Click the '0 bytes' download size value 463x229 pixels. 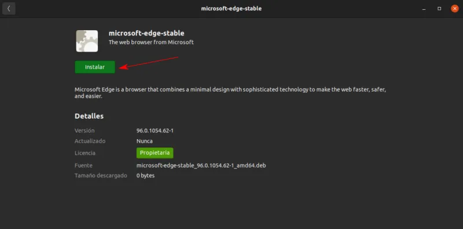(x=145, y=176)
